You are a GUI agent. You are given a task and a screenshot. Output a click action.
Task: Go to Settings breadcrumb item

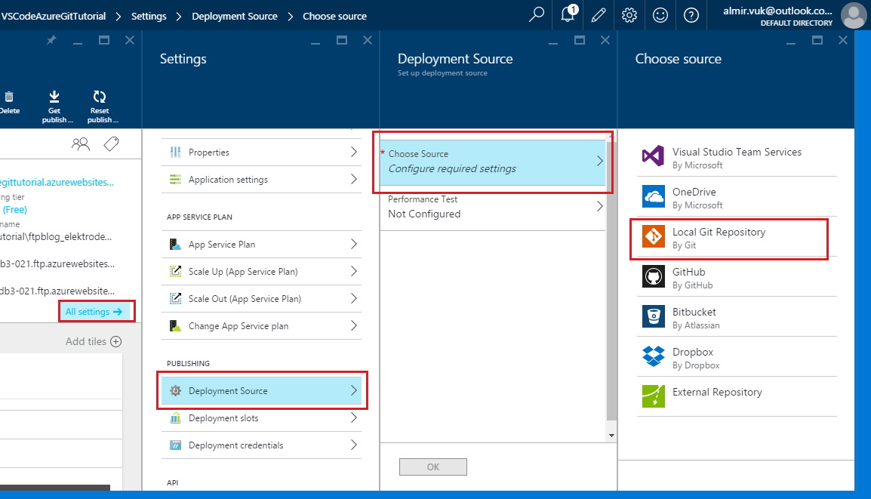click(x=149, y=16)
